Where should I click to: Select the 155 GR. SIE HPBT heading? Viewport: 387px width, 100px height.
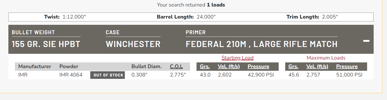[x=46, y=44]
